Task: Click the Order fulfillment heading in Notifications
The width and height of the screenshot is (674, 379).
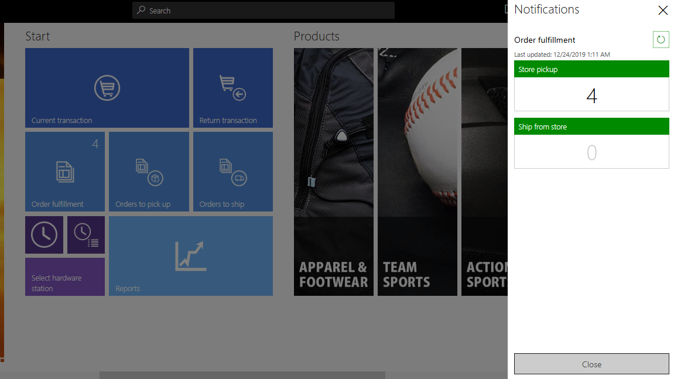Action: point(545,40)
